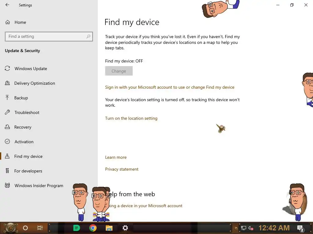The width and height of the screenshot is (313, 234).
Task: Open the device in your Microsoft account help link
Action: click(x=145, y=206)
